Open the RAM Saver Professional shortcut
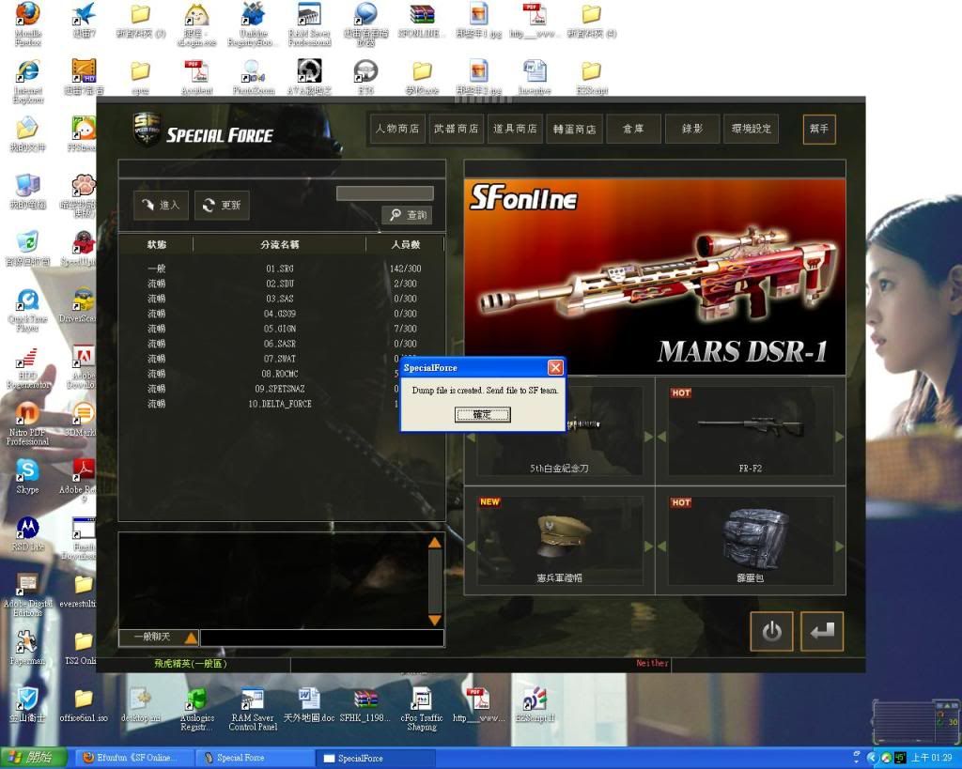The width and height of the screenshot is (962, 769). click(x=310, y=24)
